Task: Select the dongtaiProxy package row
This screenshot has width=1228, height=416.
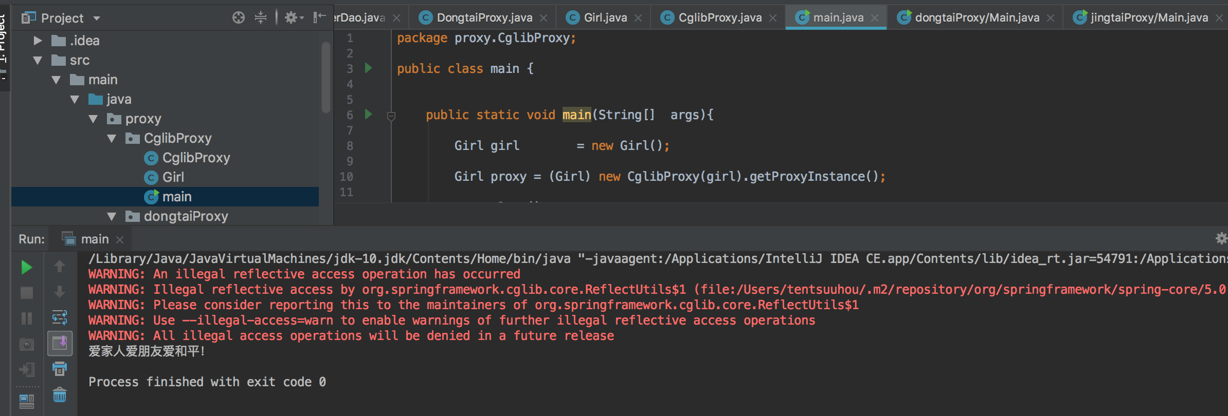Action: point(165,216)
